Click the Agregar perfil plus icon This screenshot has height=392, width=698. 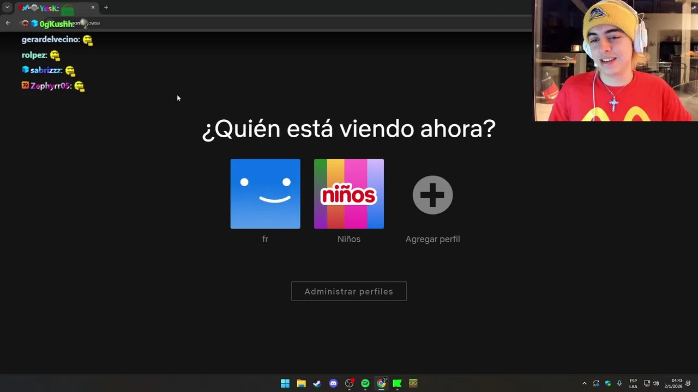point(432,194)
